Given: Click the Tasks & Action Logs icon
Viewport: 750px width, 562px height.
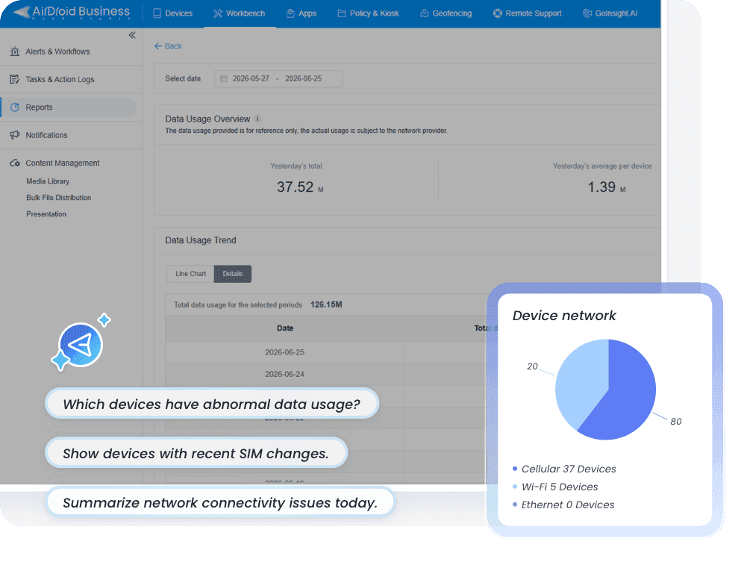Looking at the screenshot, I should click(x=15, y=79).
